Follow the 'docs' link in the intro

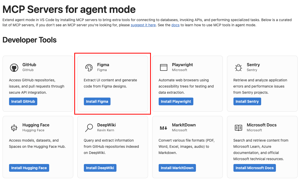pyautogui.click(x=175, y=25)
